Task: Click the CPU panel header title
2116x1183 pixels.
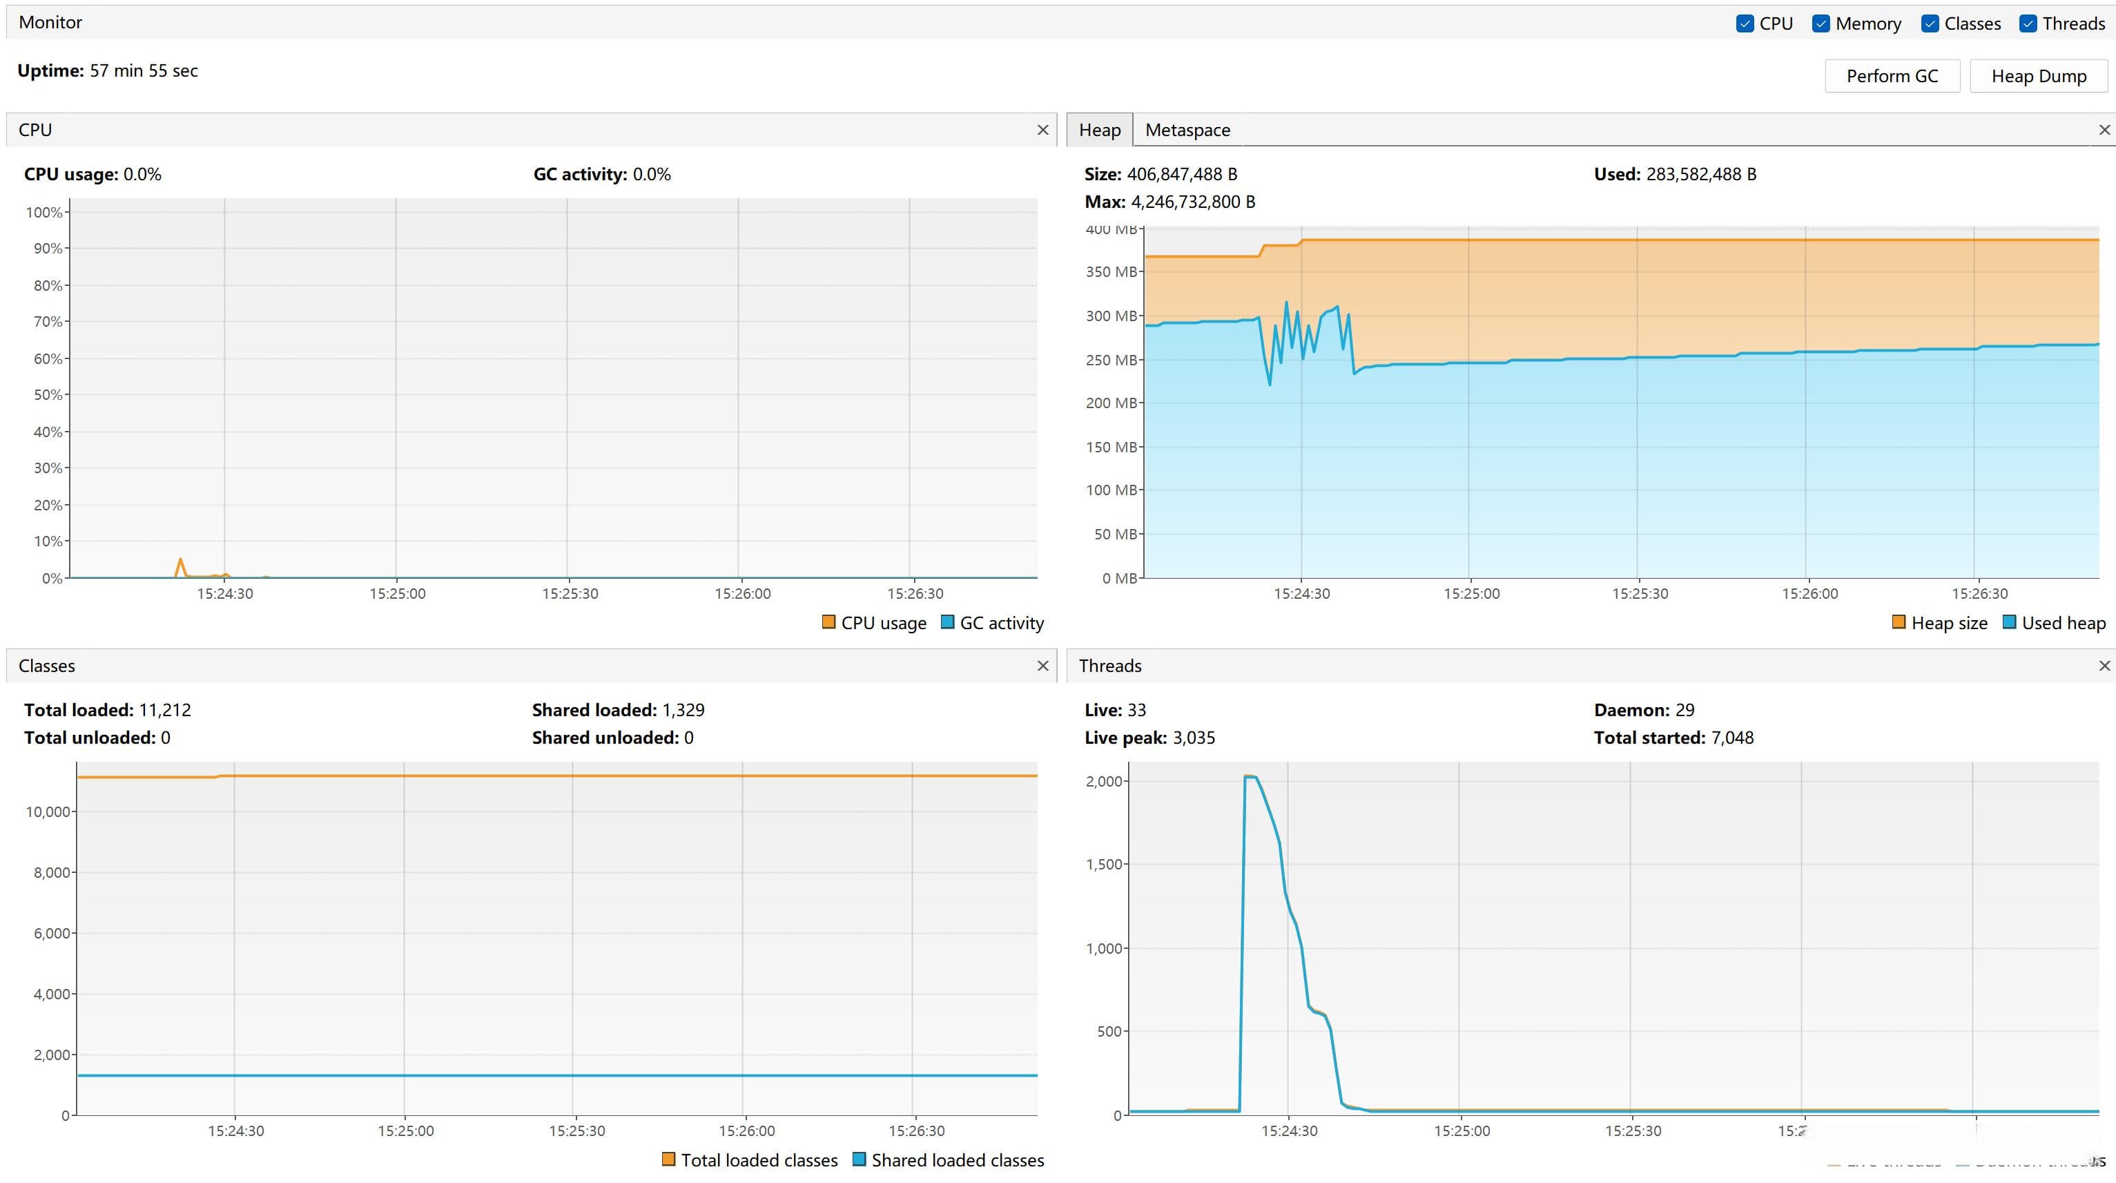Action: coord(35,130)
